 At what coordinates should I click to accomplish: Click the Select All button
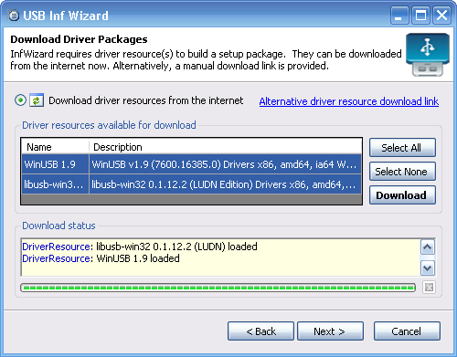(x=402, y=148)
